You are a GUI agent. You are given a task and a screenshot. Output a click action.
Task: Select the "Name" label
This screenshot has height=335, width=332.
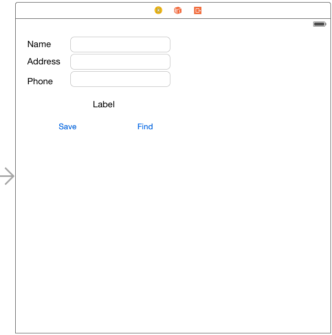(39, 44)
